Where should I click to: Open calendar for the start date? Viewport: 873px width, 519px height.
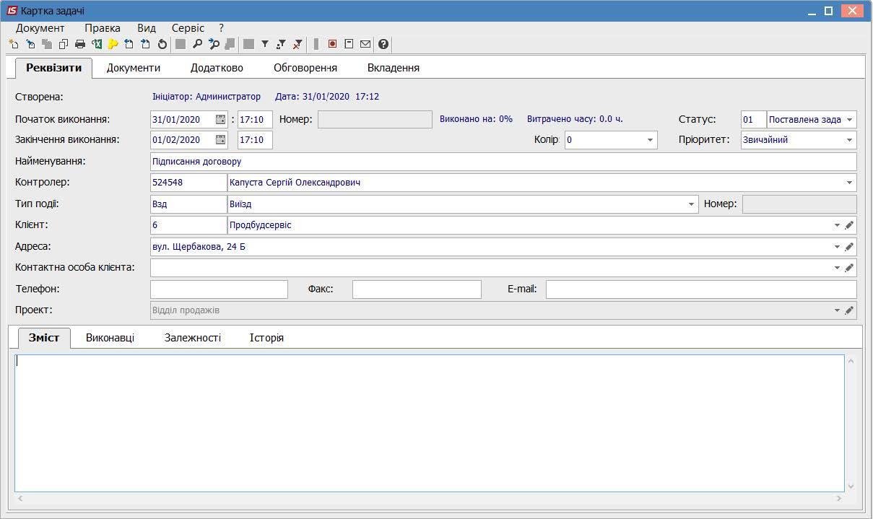(221, 119)
